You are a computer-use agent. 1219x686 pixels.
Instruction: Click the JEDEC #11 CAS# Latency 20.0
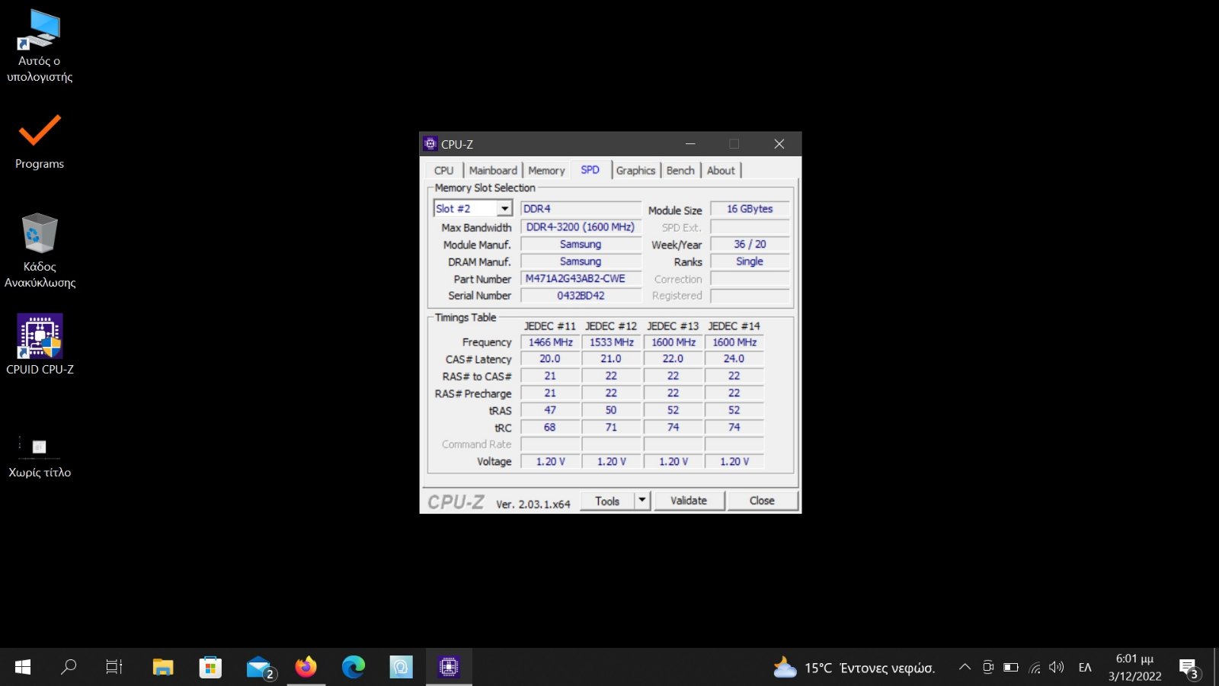[550, 359]
